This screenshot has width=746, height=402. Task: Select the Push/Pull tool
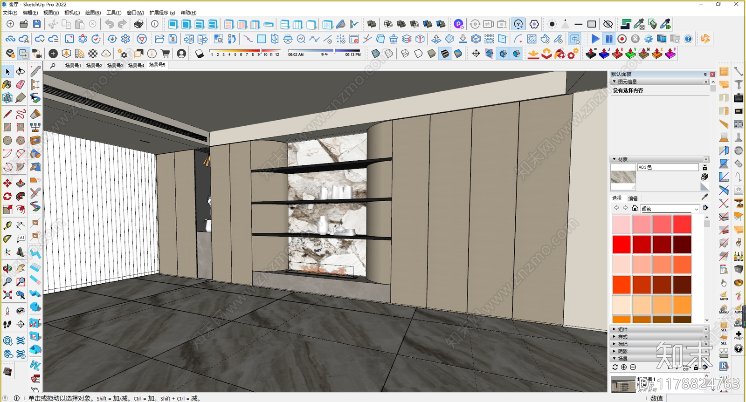[x=21, y=183]
